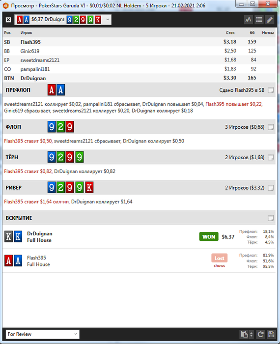Click the note box in РИВЕР row
Screen dimensions: 280x344
click(x=271, y=188)
